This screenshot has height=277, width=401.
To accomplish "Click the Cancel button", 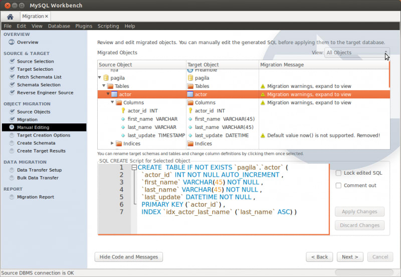I will (x=380, y=257).
